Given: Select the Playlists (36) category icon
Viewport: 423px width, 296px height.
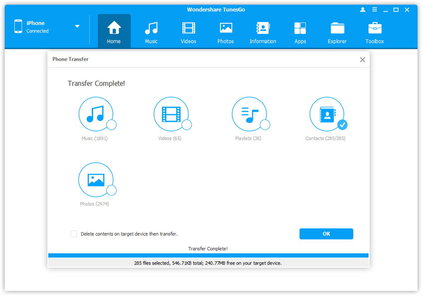Looking at the screenshot, I should (x=249, y=114).
